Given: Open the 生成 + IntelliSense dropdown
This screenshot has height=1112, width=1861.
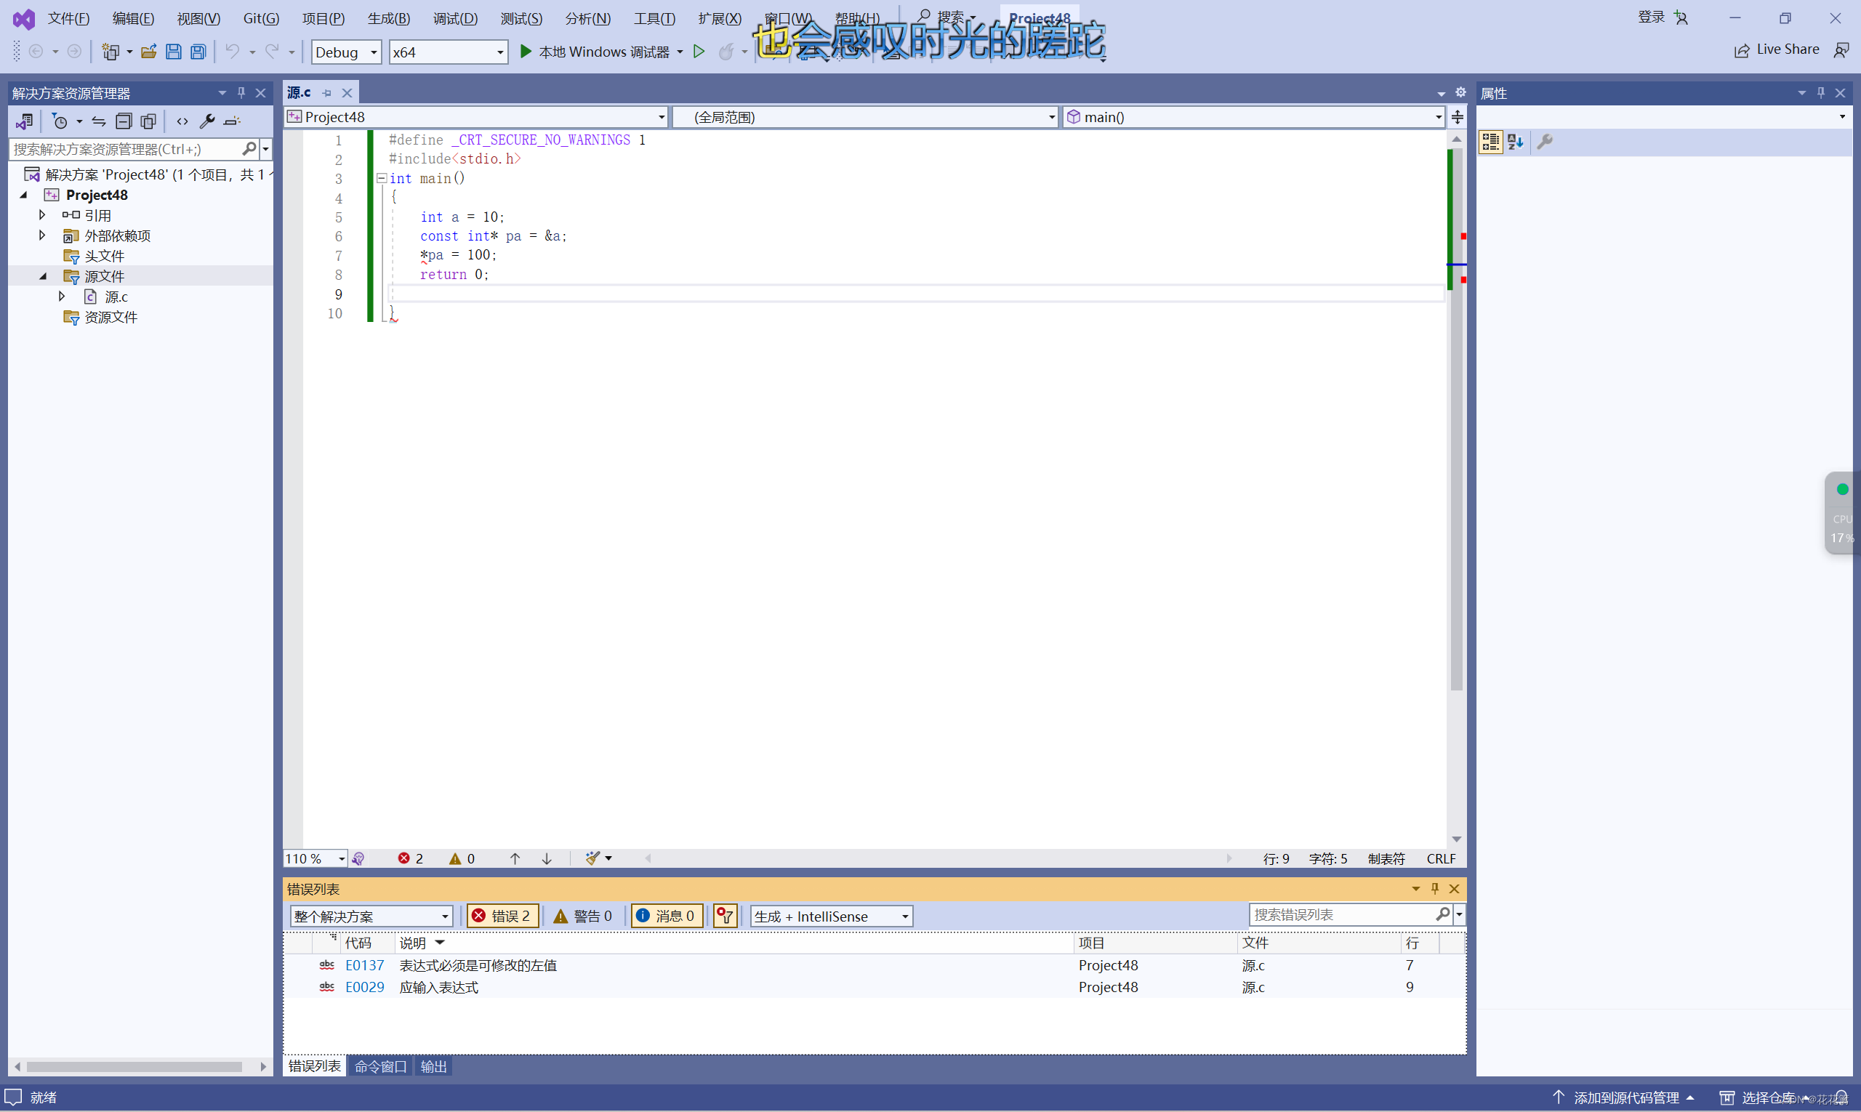Looking at the screenshot, I should [x=831, y=916].
